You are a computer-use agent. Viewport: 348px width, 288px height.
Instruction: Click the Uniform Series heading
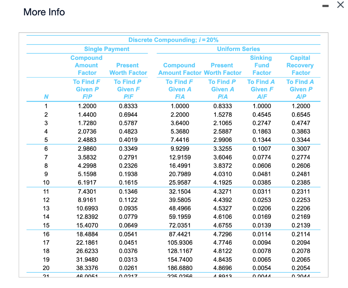pyautogui.click(x=239, y=49)
